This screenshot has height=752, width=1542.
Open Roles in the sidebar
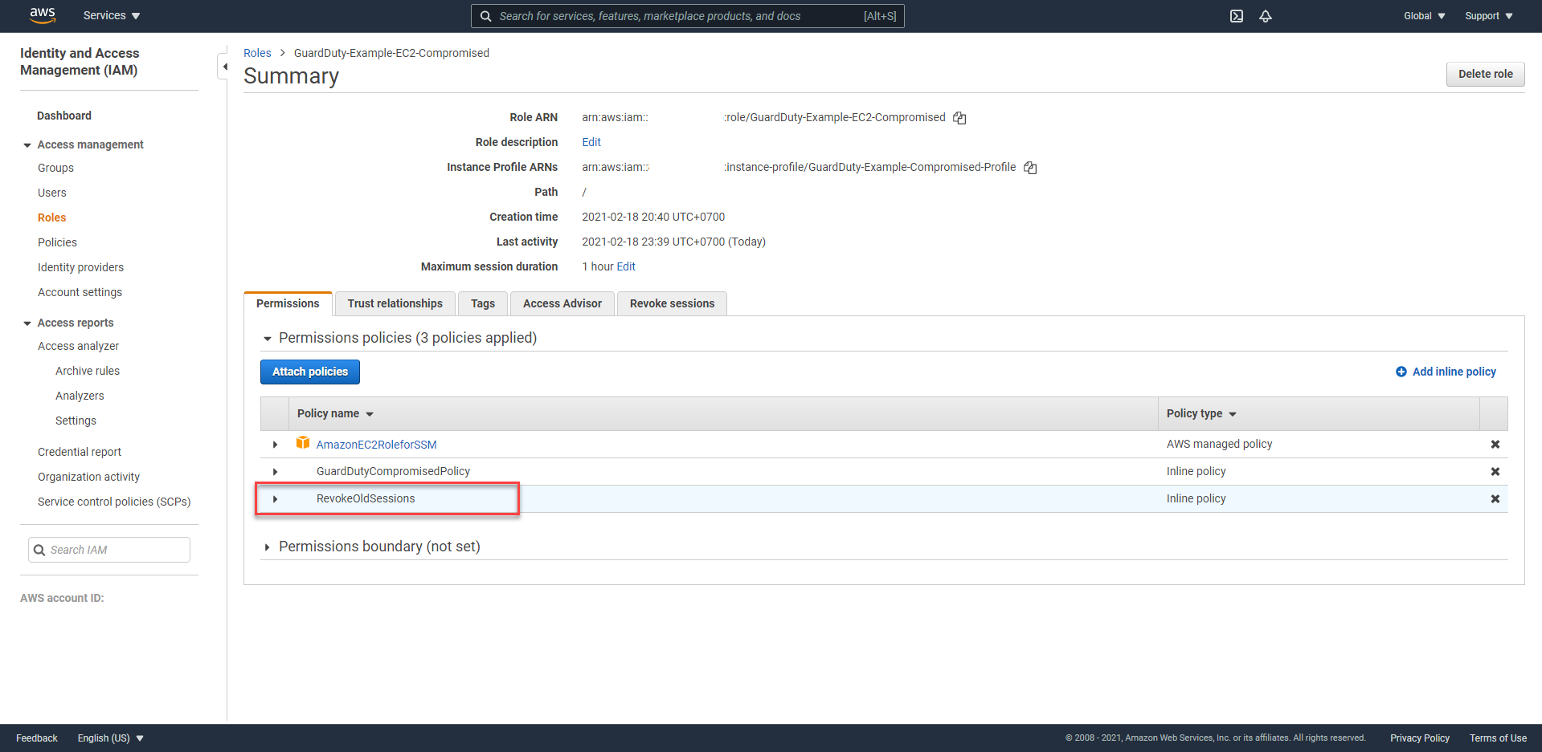pos(51,217)
